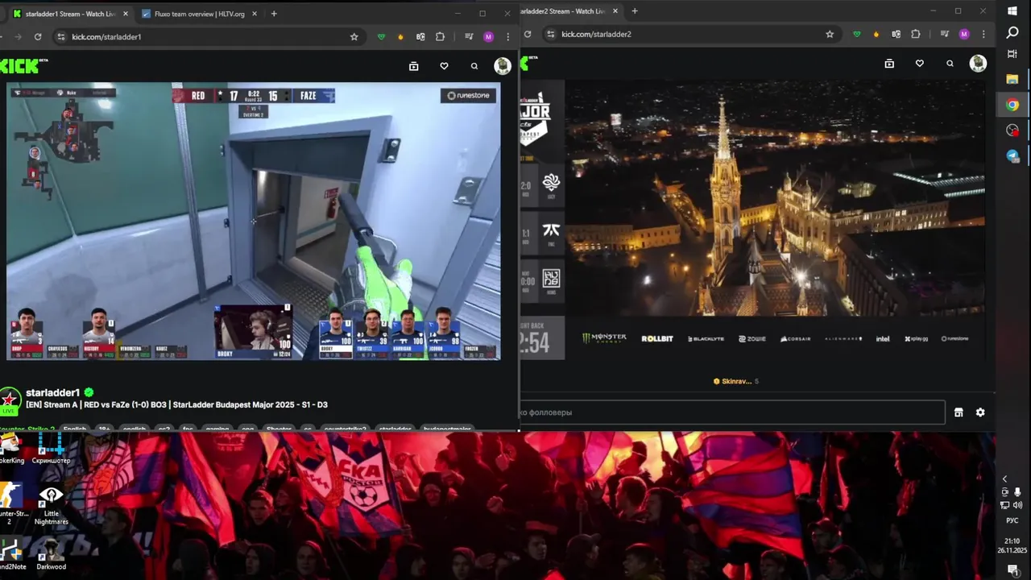Open the user avatar menu in starladder1 window
Screen dimensions: 1031x580
pyautogui.click(x=503, y=66)
